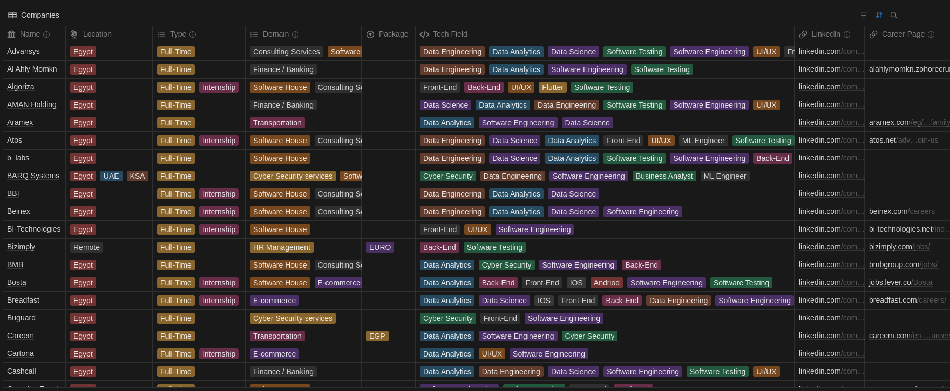Click the Package select icon in header

370,34
